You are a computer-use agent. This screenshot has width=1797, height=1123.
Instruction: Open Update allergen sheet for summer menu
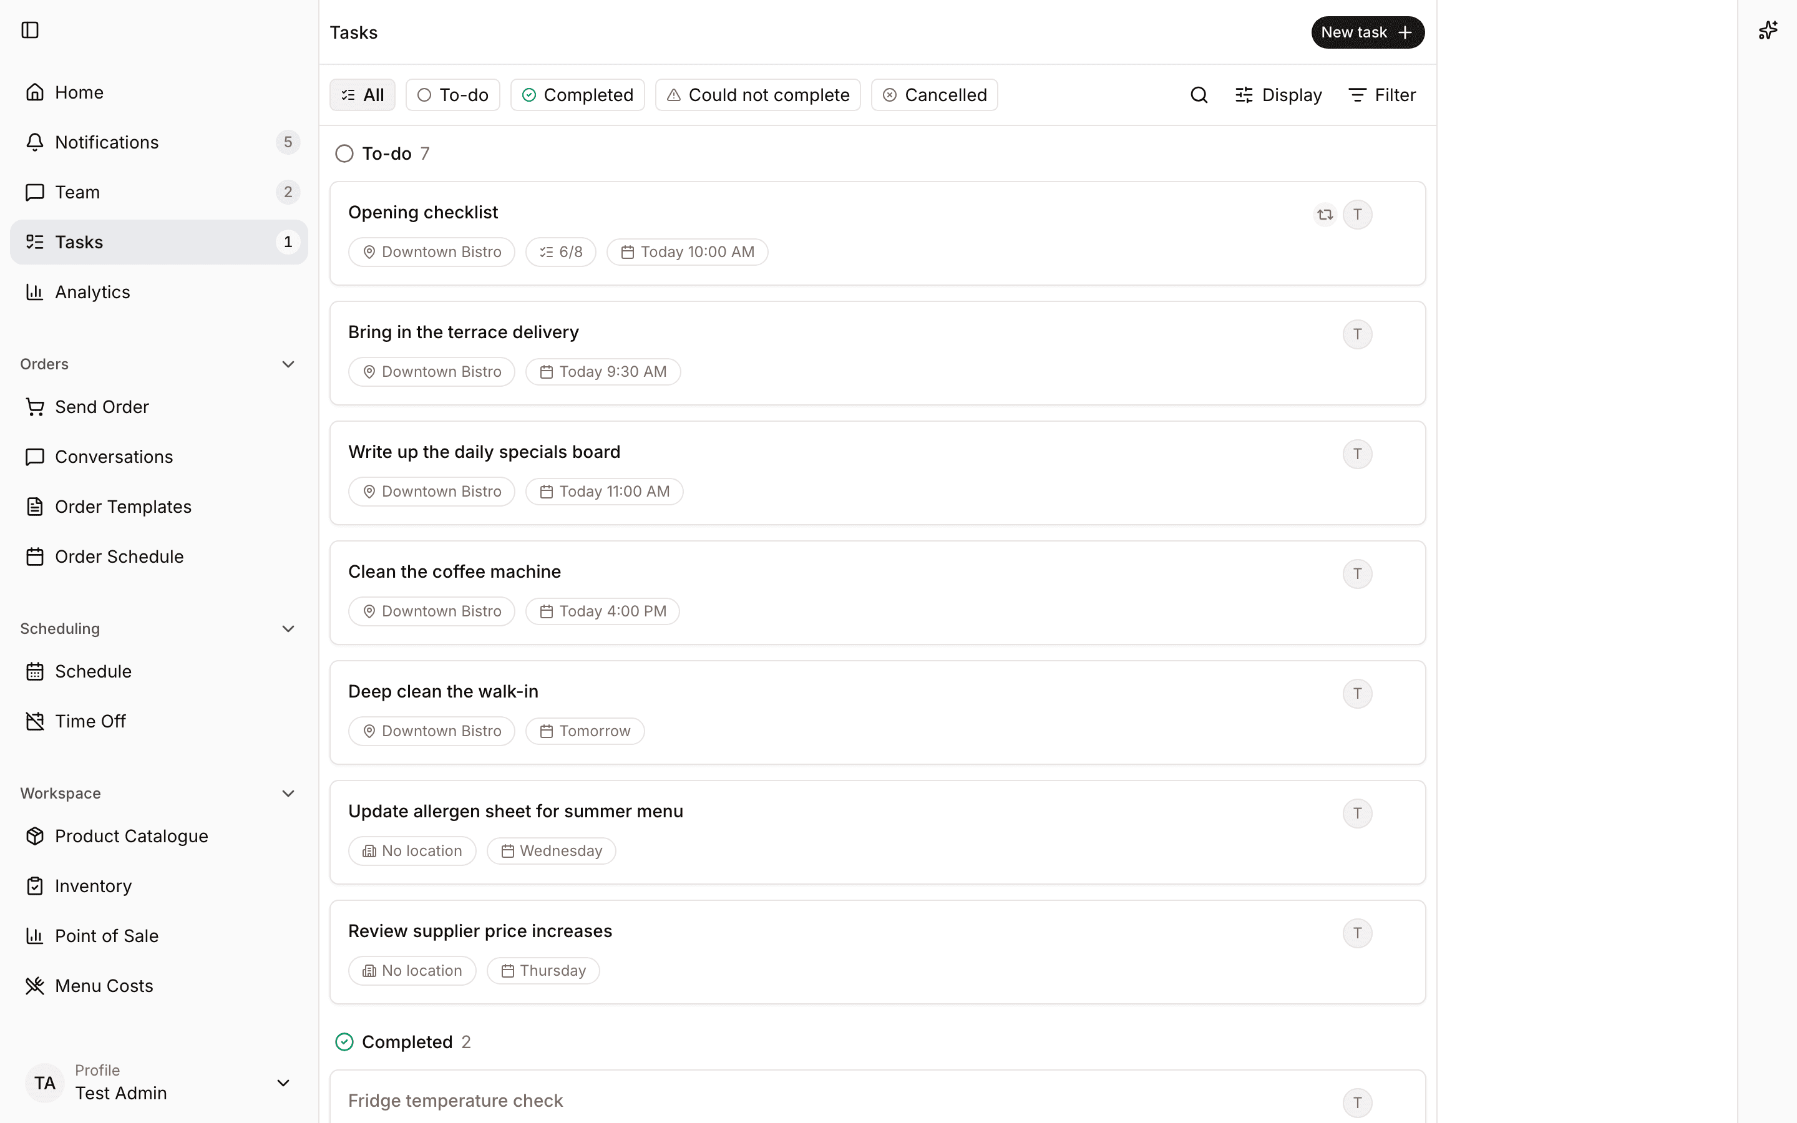click(877, 833)
